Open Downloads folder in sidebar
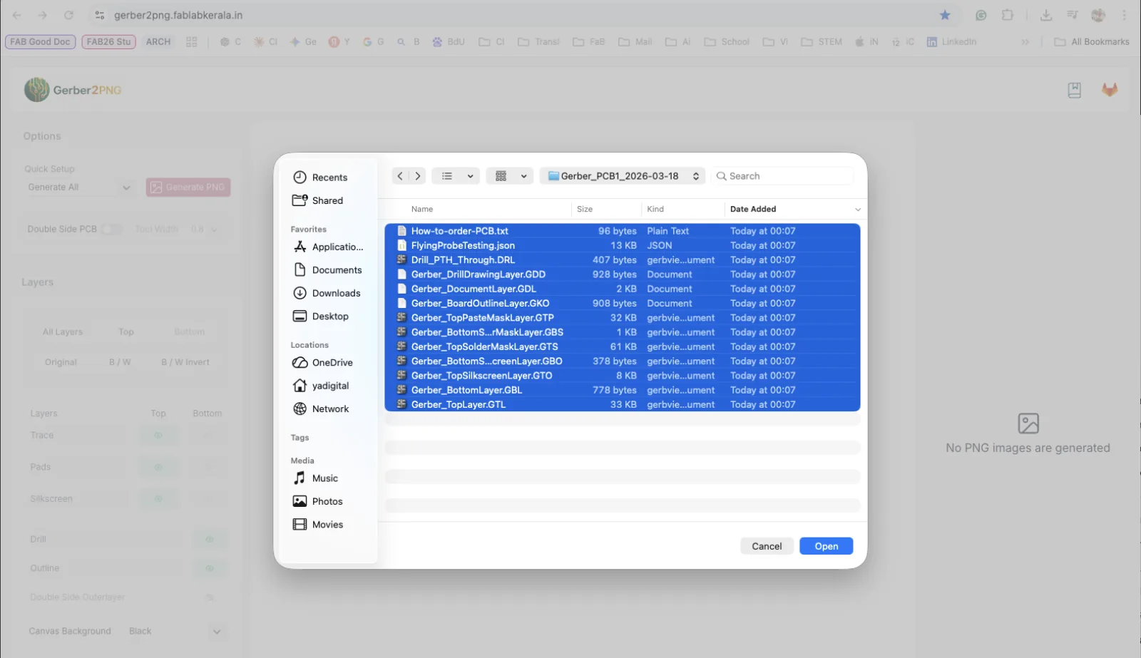This screenshot has height=658, width=1141. pyautogui.click(x=327, y=294)
